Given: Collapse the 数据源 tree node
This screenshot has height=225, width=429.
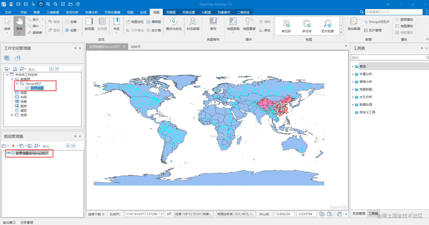Looking at the screenshot, I should [12, 79].
